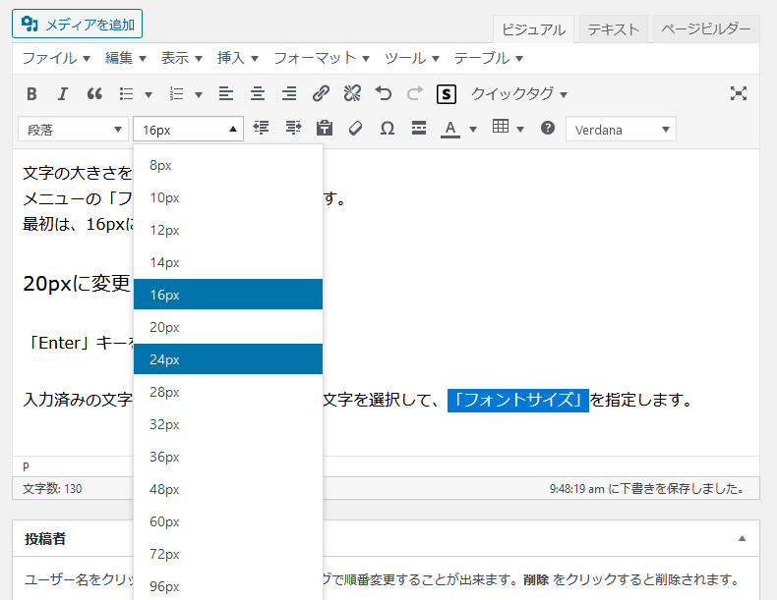Image resolution: width=777 pixels, height=600 pixels.
Task: Open the 編集 menu
Action: (x=125, y=58)
